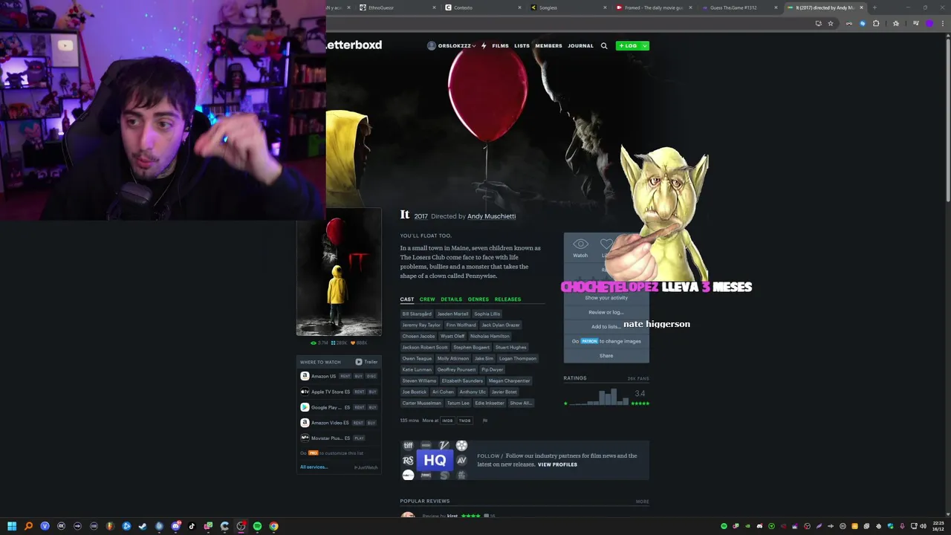Image resolution: width=951 pixels, height=535 pixels.
Task: Open LISTS in Letterboxd navigation
Action: [x=522, y=46]
